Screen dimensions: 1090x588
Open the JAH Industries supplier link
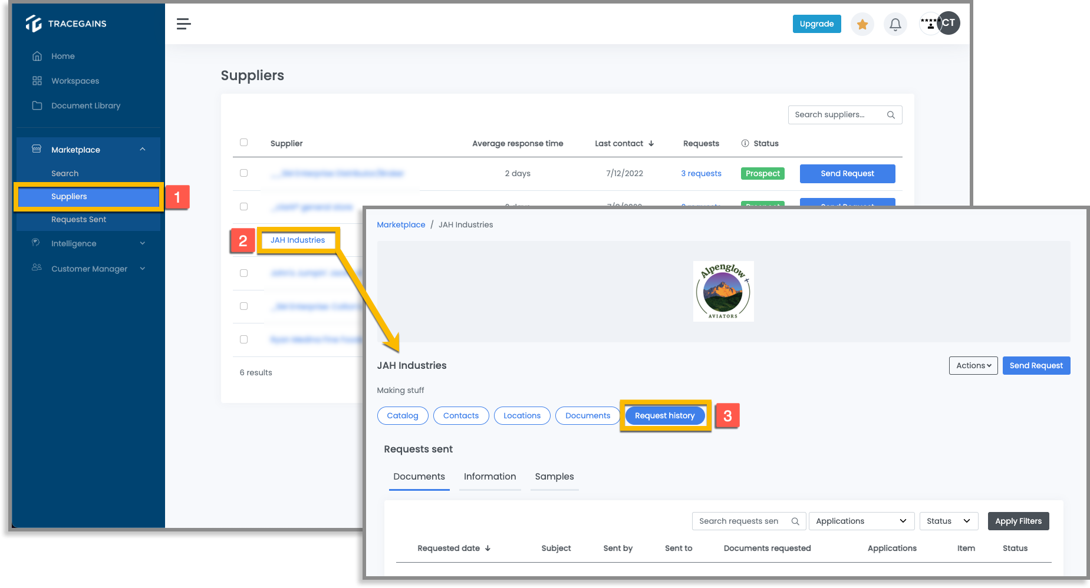(298, 240)
